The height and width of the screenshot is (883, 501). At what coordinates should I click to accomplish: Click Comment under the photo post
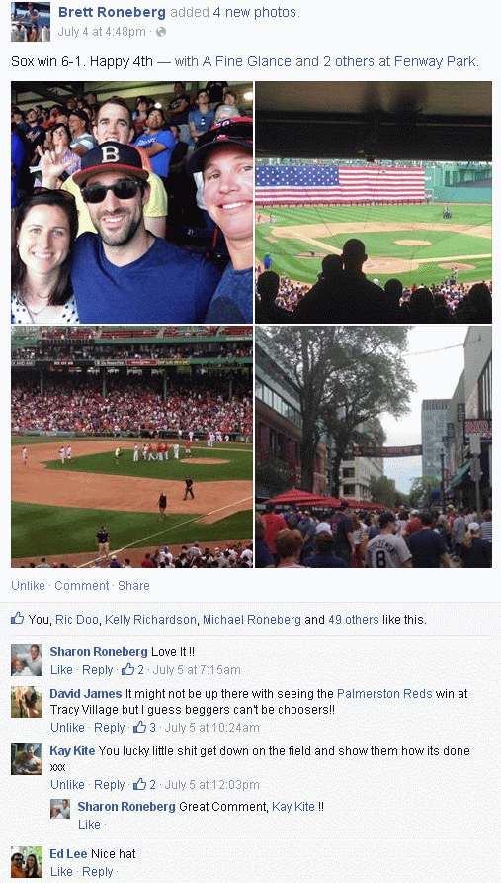coord(82,586)
